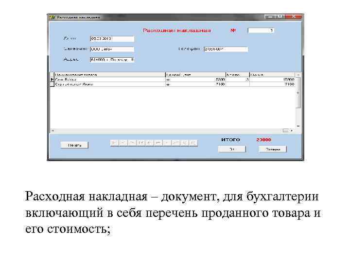
Task: Close the Расходная накладная window
Action: click(x=294, y=16)
